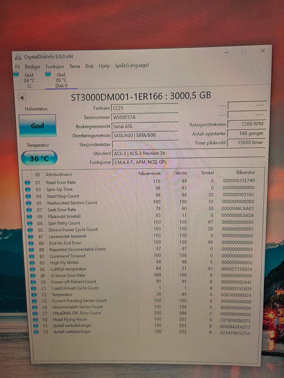Click the 36 °C temperature button
Viewport: 284px width, 378px height.
[x=39, y=159]
